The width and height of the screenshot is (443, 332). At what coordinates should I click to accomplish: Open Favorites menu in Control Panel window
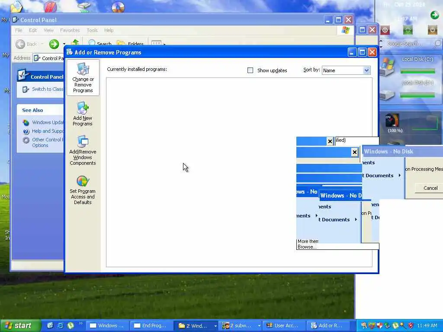coord(70,30)
